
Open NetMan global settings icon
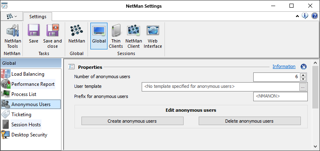click(77, 30)
